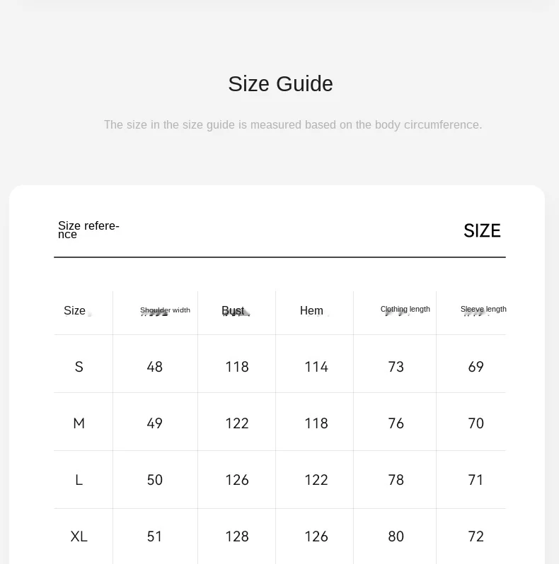
Task: Click sleeve length value 69 for S
Action: [476, 367]
